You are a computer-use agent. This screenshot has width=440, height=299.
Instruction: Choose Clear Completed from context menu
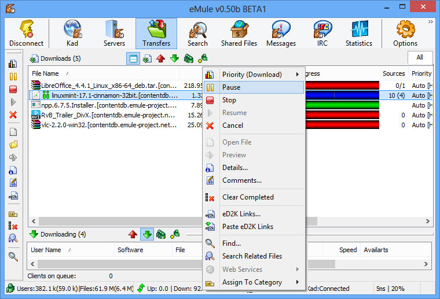248,197
